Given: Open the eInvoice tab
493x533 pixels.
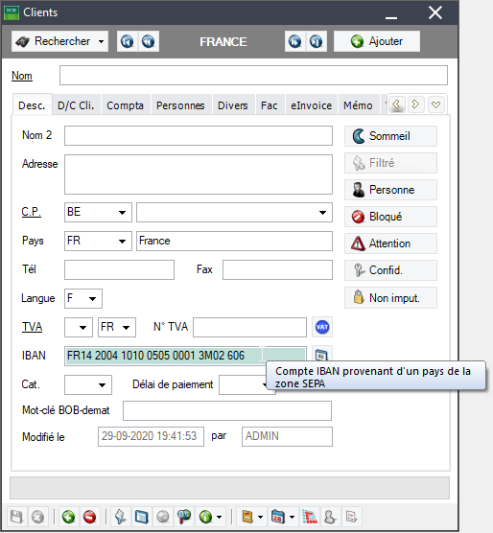Looking at the screenshot, I should (x=311, y=105).
